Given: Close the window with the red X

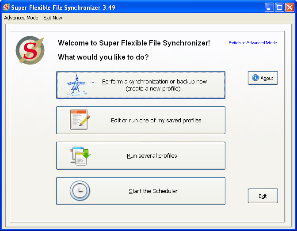Looking at the screenshot, I should pyautogui.click(x=289, y=8).
